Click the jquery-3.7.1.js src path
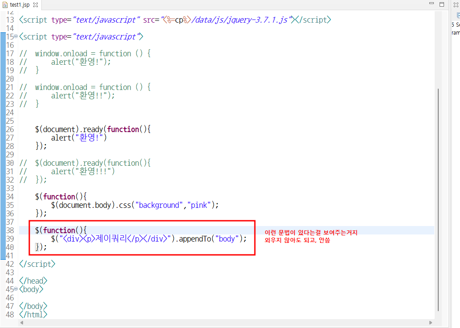Image resolution: width=460 pixels, height=328 pixels. click(240, 20)
